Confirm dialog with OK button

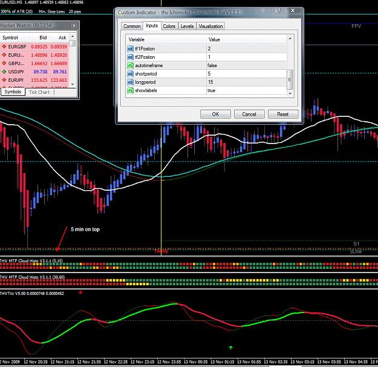click(x=215, y=114)
